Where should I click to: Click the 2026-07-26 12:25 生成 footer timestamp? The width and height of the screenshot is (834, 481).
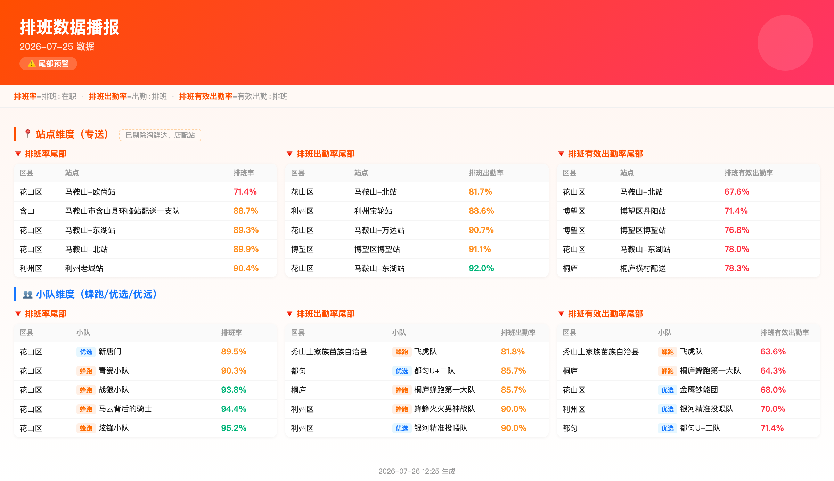point(417,471)
